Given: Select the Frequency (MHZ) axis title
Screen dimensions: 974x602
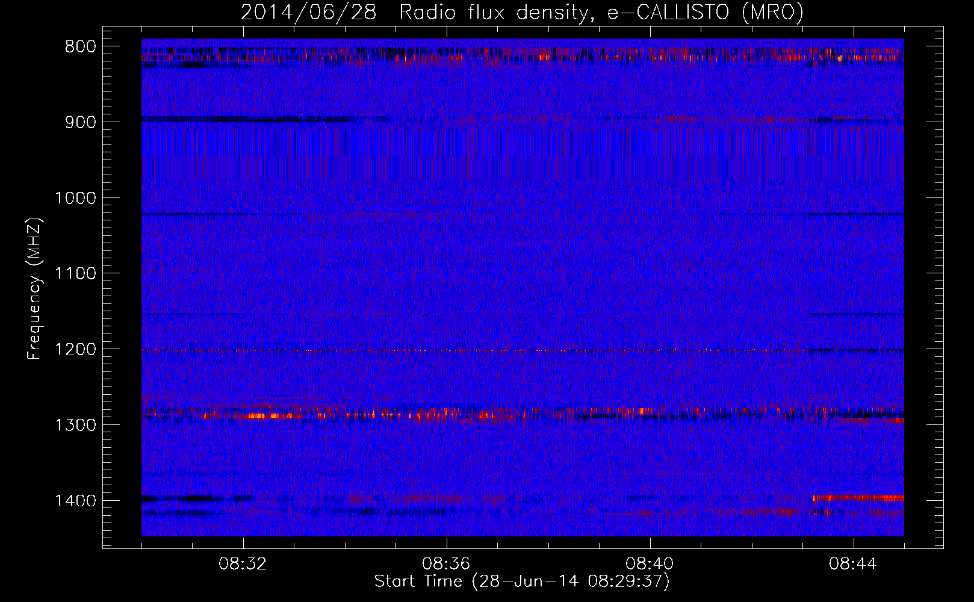Looking at the screenshot, I should tap(34, 289).
